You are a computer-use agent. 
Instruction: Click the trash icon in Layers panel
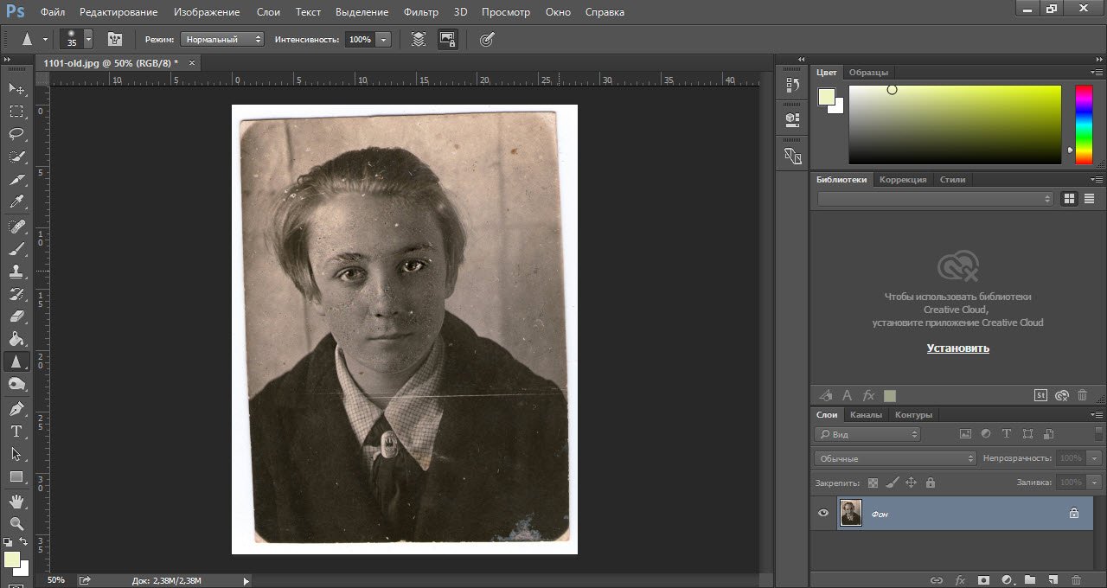point(1076,580)
